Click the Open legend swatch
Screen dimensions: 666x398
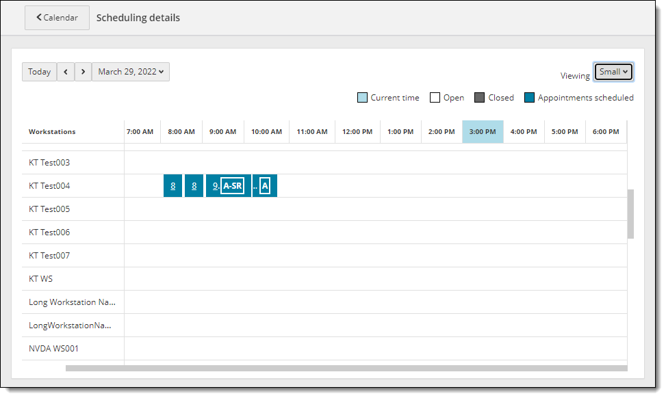[x=435, y=98]
